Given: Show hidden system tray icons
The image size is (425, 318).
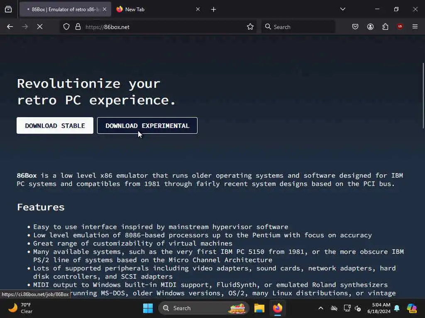Looking at the screenshot, I should pyautogui.click(x=321, y=308).
